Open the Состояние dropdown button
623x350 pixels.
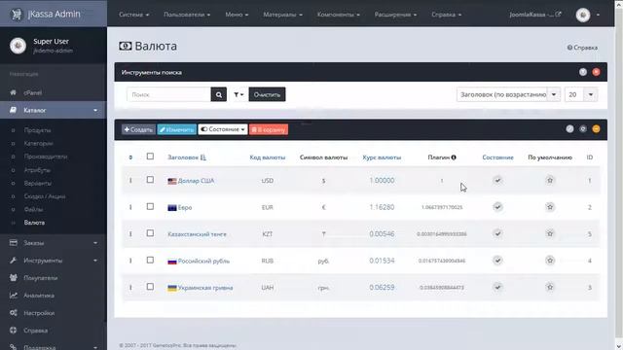point(223,129)
